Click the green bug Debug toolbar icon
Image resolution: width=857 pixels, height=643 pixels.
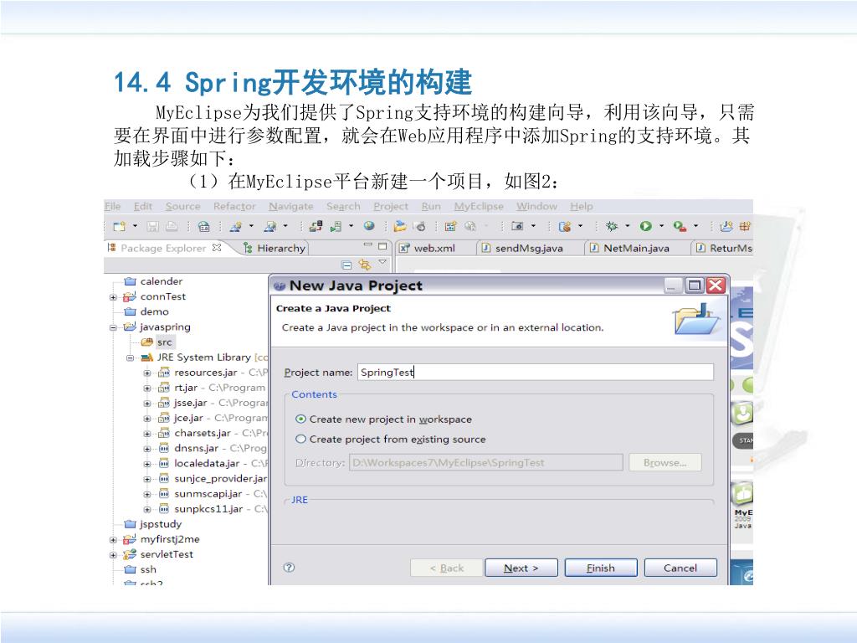pos(612,226)
